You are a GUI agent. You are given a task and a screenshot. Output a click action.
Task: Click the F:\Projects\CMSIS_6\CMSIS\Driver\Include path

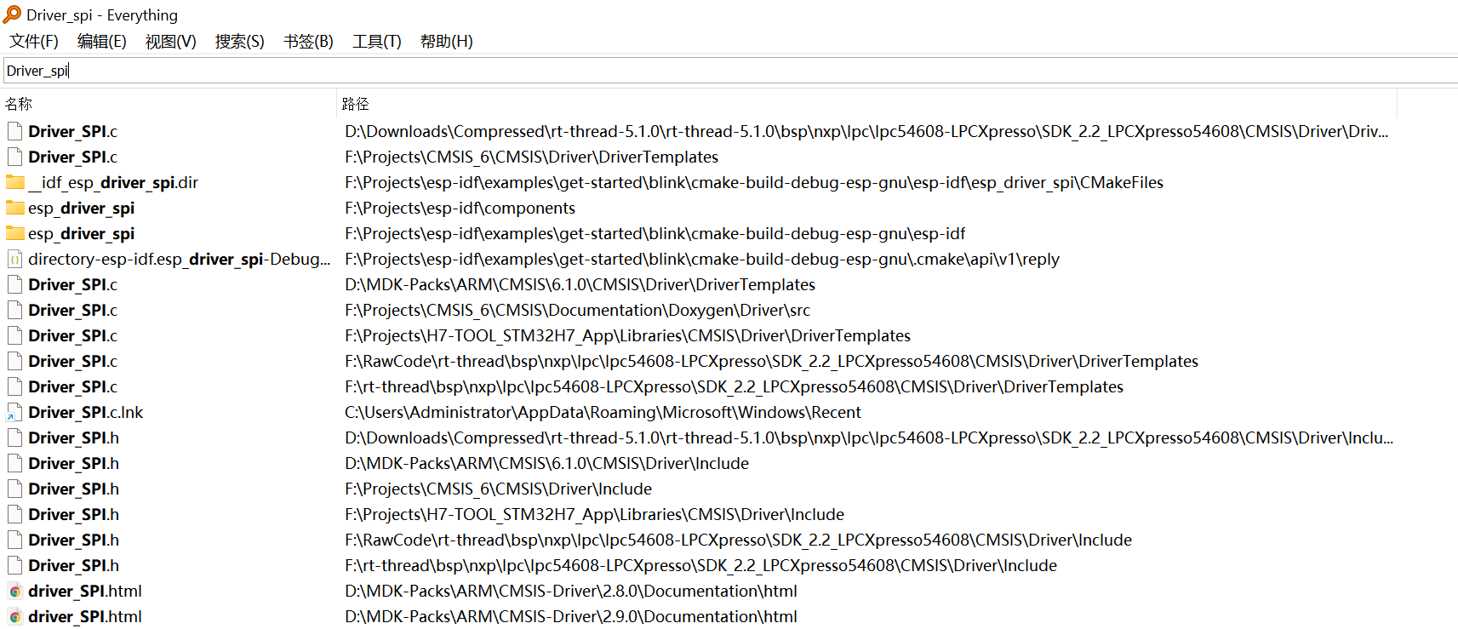[498, 489]
